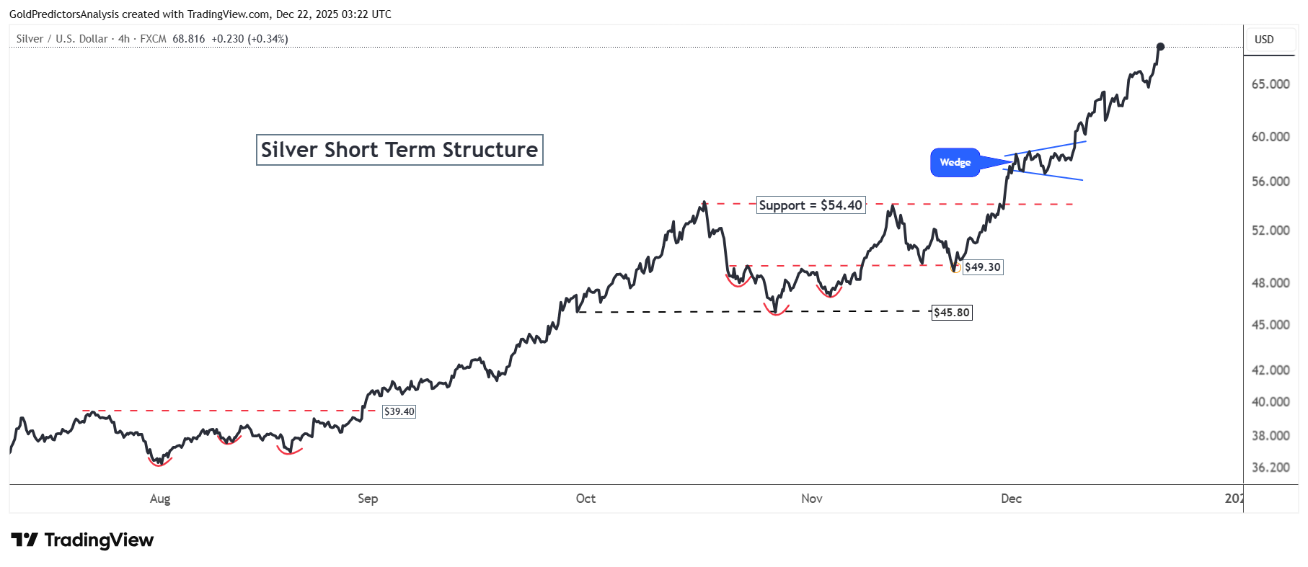The image size is (1308, 567).
Task: Click the Dec label on time axis
Action: click(x=1011, y=499)
